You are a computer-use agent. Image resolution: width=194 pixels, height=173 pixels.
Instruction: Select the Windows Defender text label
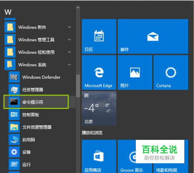point(42,77)
